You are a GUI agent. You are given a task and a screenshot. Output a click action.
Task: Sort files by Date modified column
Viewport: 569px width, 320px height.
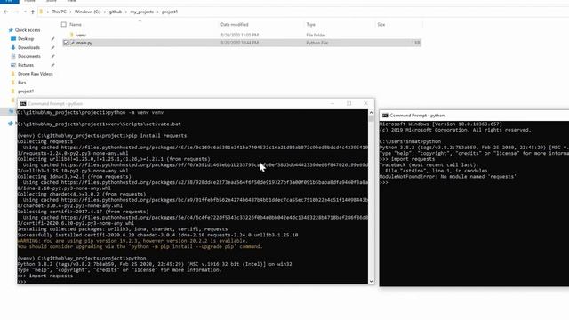pos(235,24)
